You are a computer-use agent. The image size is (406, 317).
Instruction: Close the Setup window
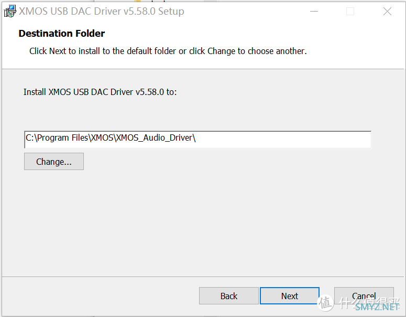pyautogui.click(x=387, y=12)
